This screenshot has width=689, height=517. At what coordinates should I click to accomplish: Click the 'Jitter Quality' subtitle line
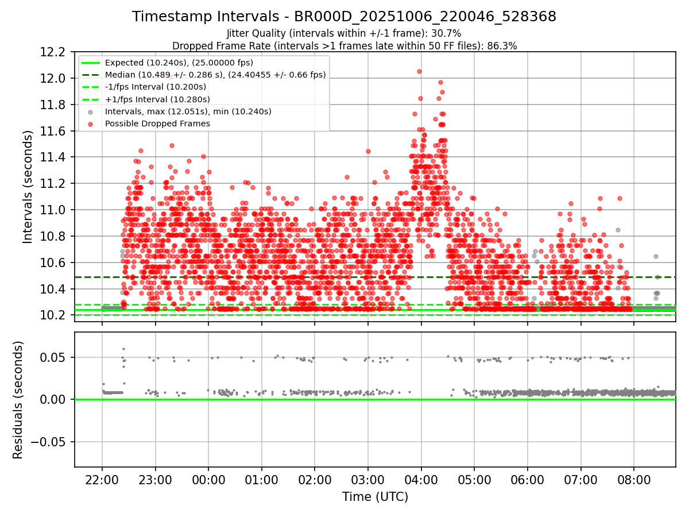pyautogui.click(x=344, y=33)
